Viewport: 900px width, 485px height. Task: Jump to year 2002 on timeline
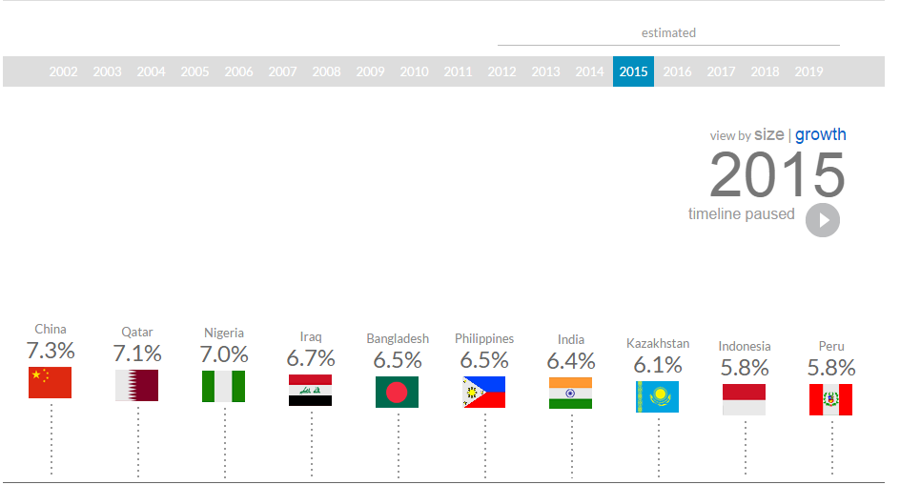63,71
